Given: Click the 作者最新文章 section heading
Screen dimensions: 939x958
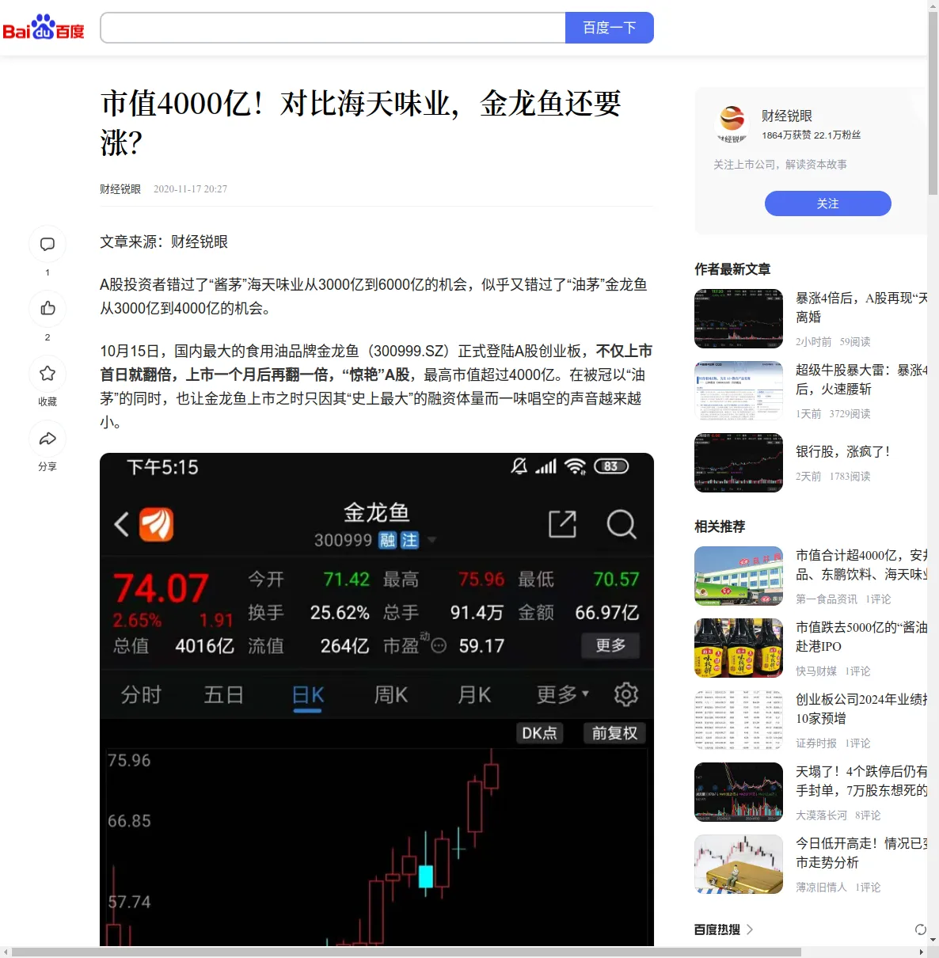Looking at the screenshot, I should click(x=732, y=269).
